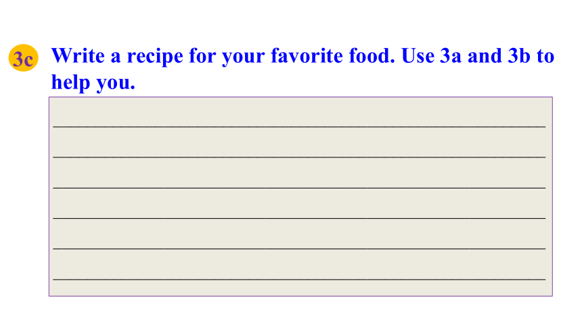Image resolution: width=582 pixels, height=327 pixels.
Task: Click the "3b" reference in the heading
Action: [519, 56]
